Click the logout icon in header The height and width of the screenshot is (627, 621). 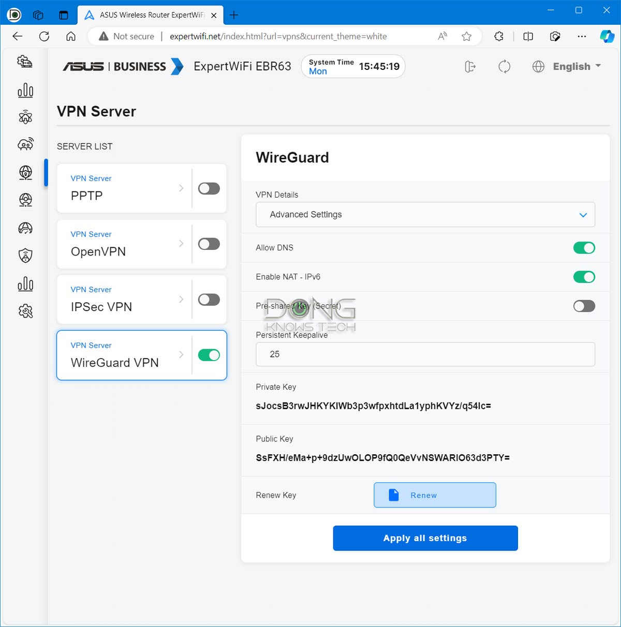(x=470, y=67)
